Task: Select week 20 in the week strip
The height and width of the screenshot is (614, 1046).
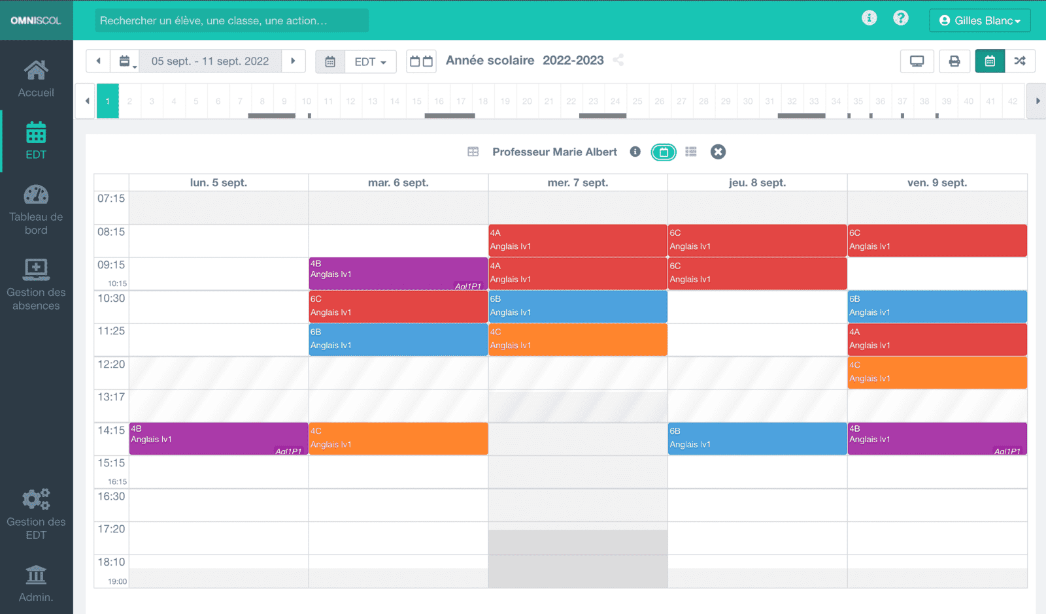Action: pos(527,101)
